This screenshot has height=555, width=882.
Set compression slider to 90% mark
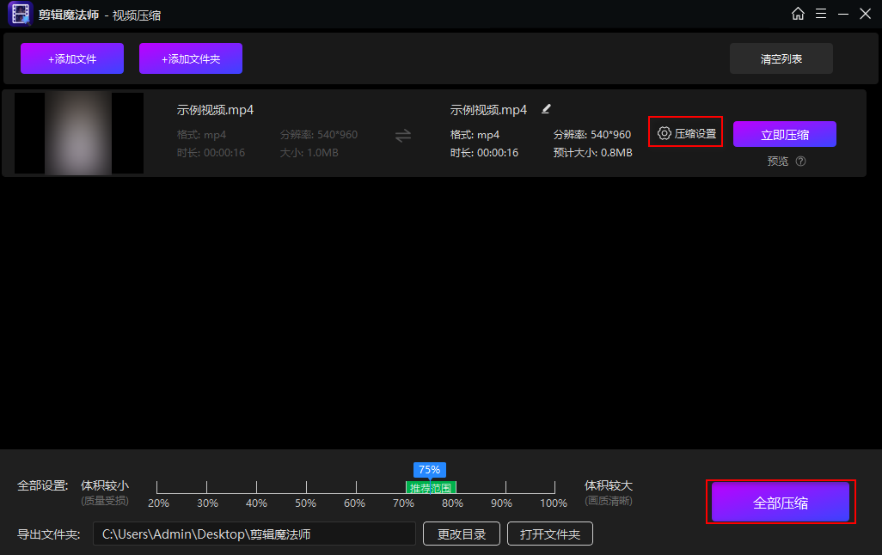click(x=505, y=487)
